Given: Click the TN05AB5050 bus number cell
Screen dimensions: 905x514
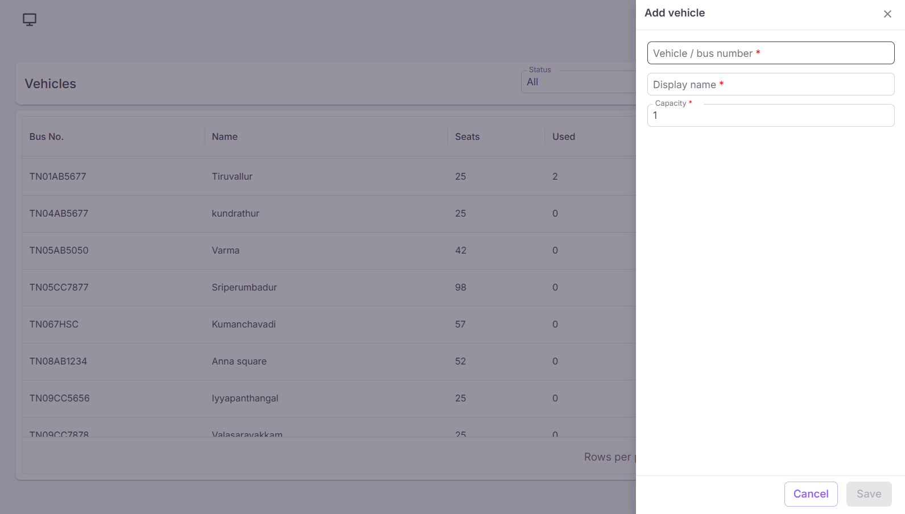Looking at the screenshot, I should [x=59, y=250].
